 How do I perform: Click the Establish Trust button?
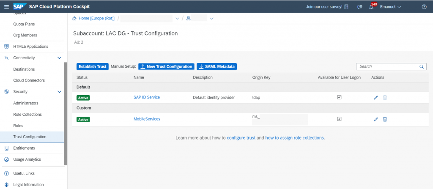93,66
